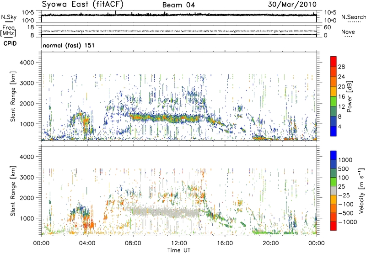Image resolution: width=366 pixels, height=253 pixels.
Task: Click the '60' Nave tick label
Action: coord(328,27)
